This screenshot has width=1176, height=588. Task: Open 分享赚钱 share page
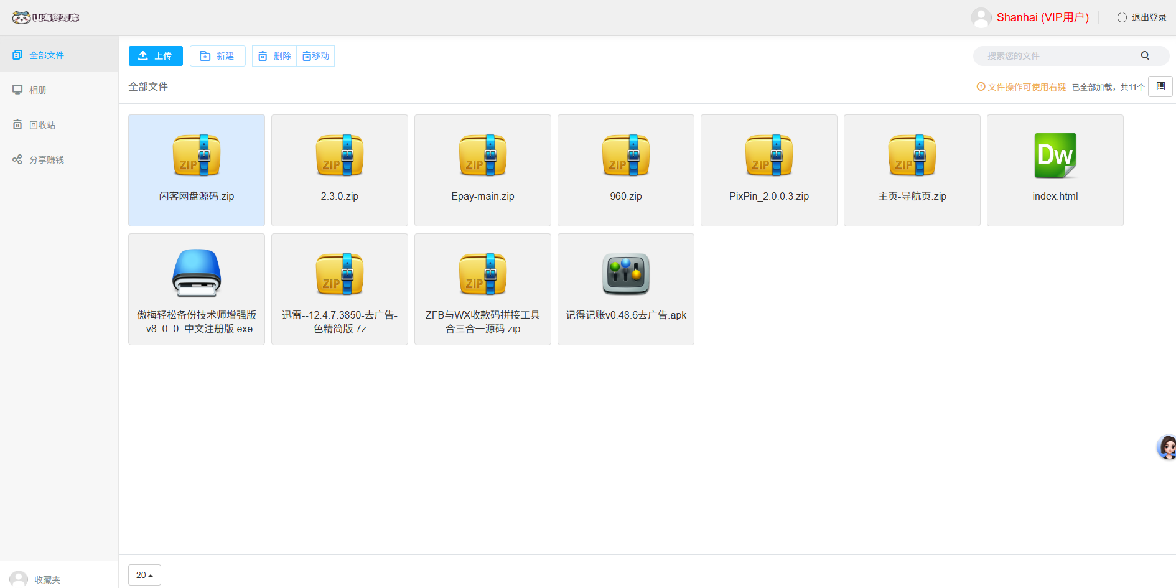click(x=47, y=160)
